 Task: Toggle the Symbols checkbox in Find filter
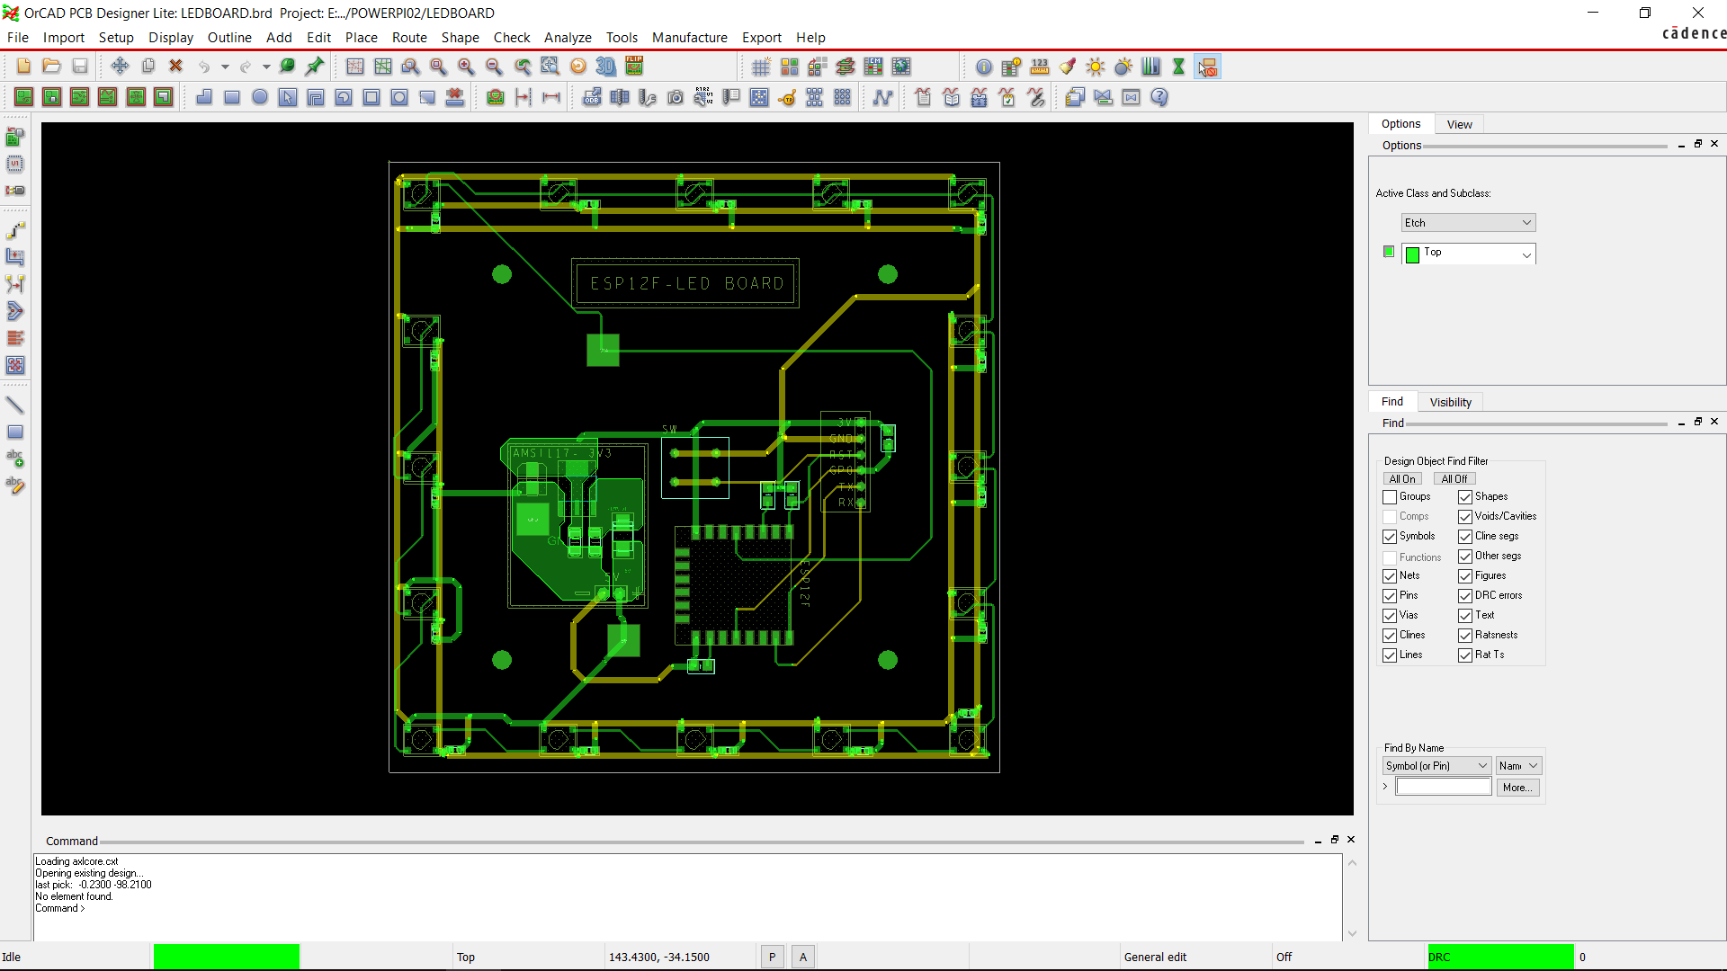click(1390, 536)
